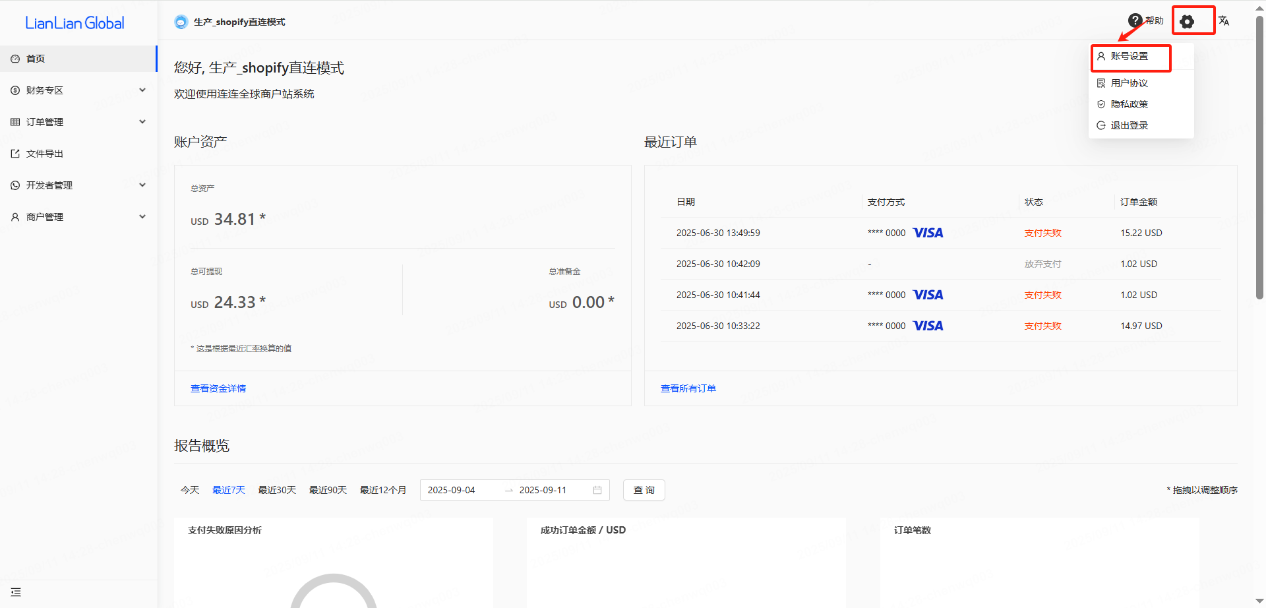Select 账号设置 from the dropdown menu
The height and width of the screenshot is (608, 1266).
click(1129, 57)
